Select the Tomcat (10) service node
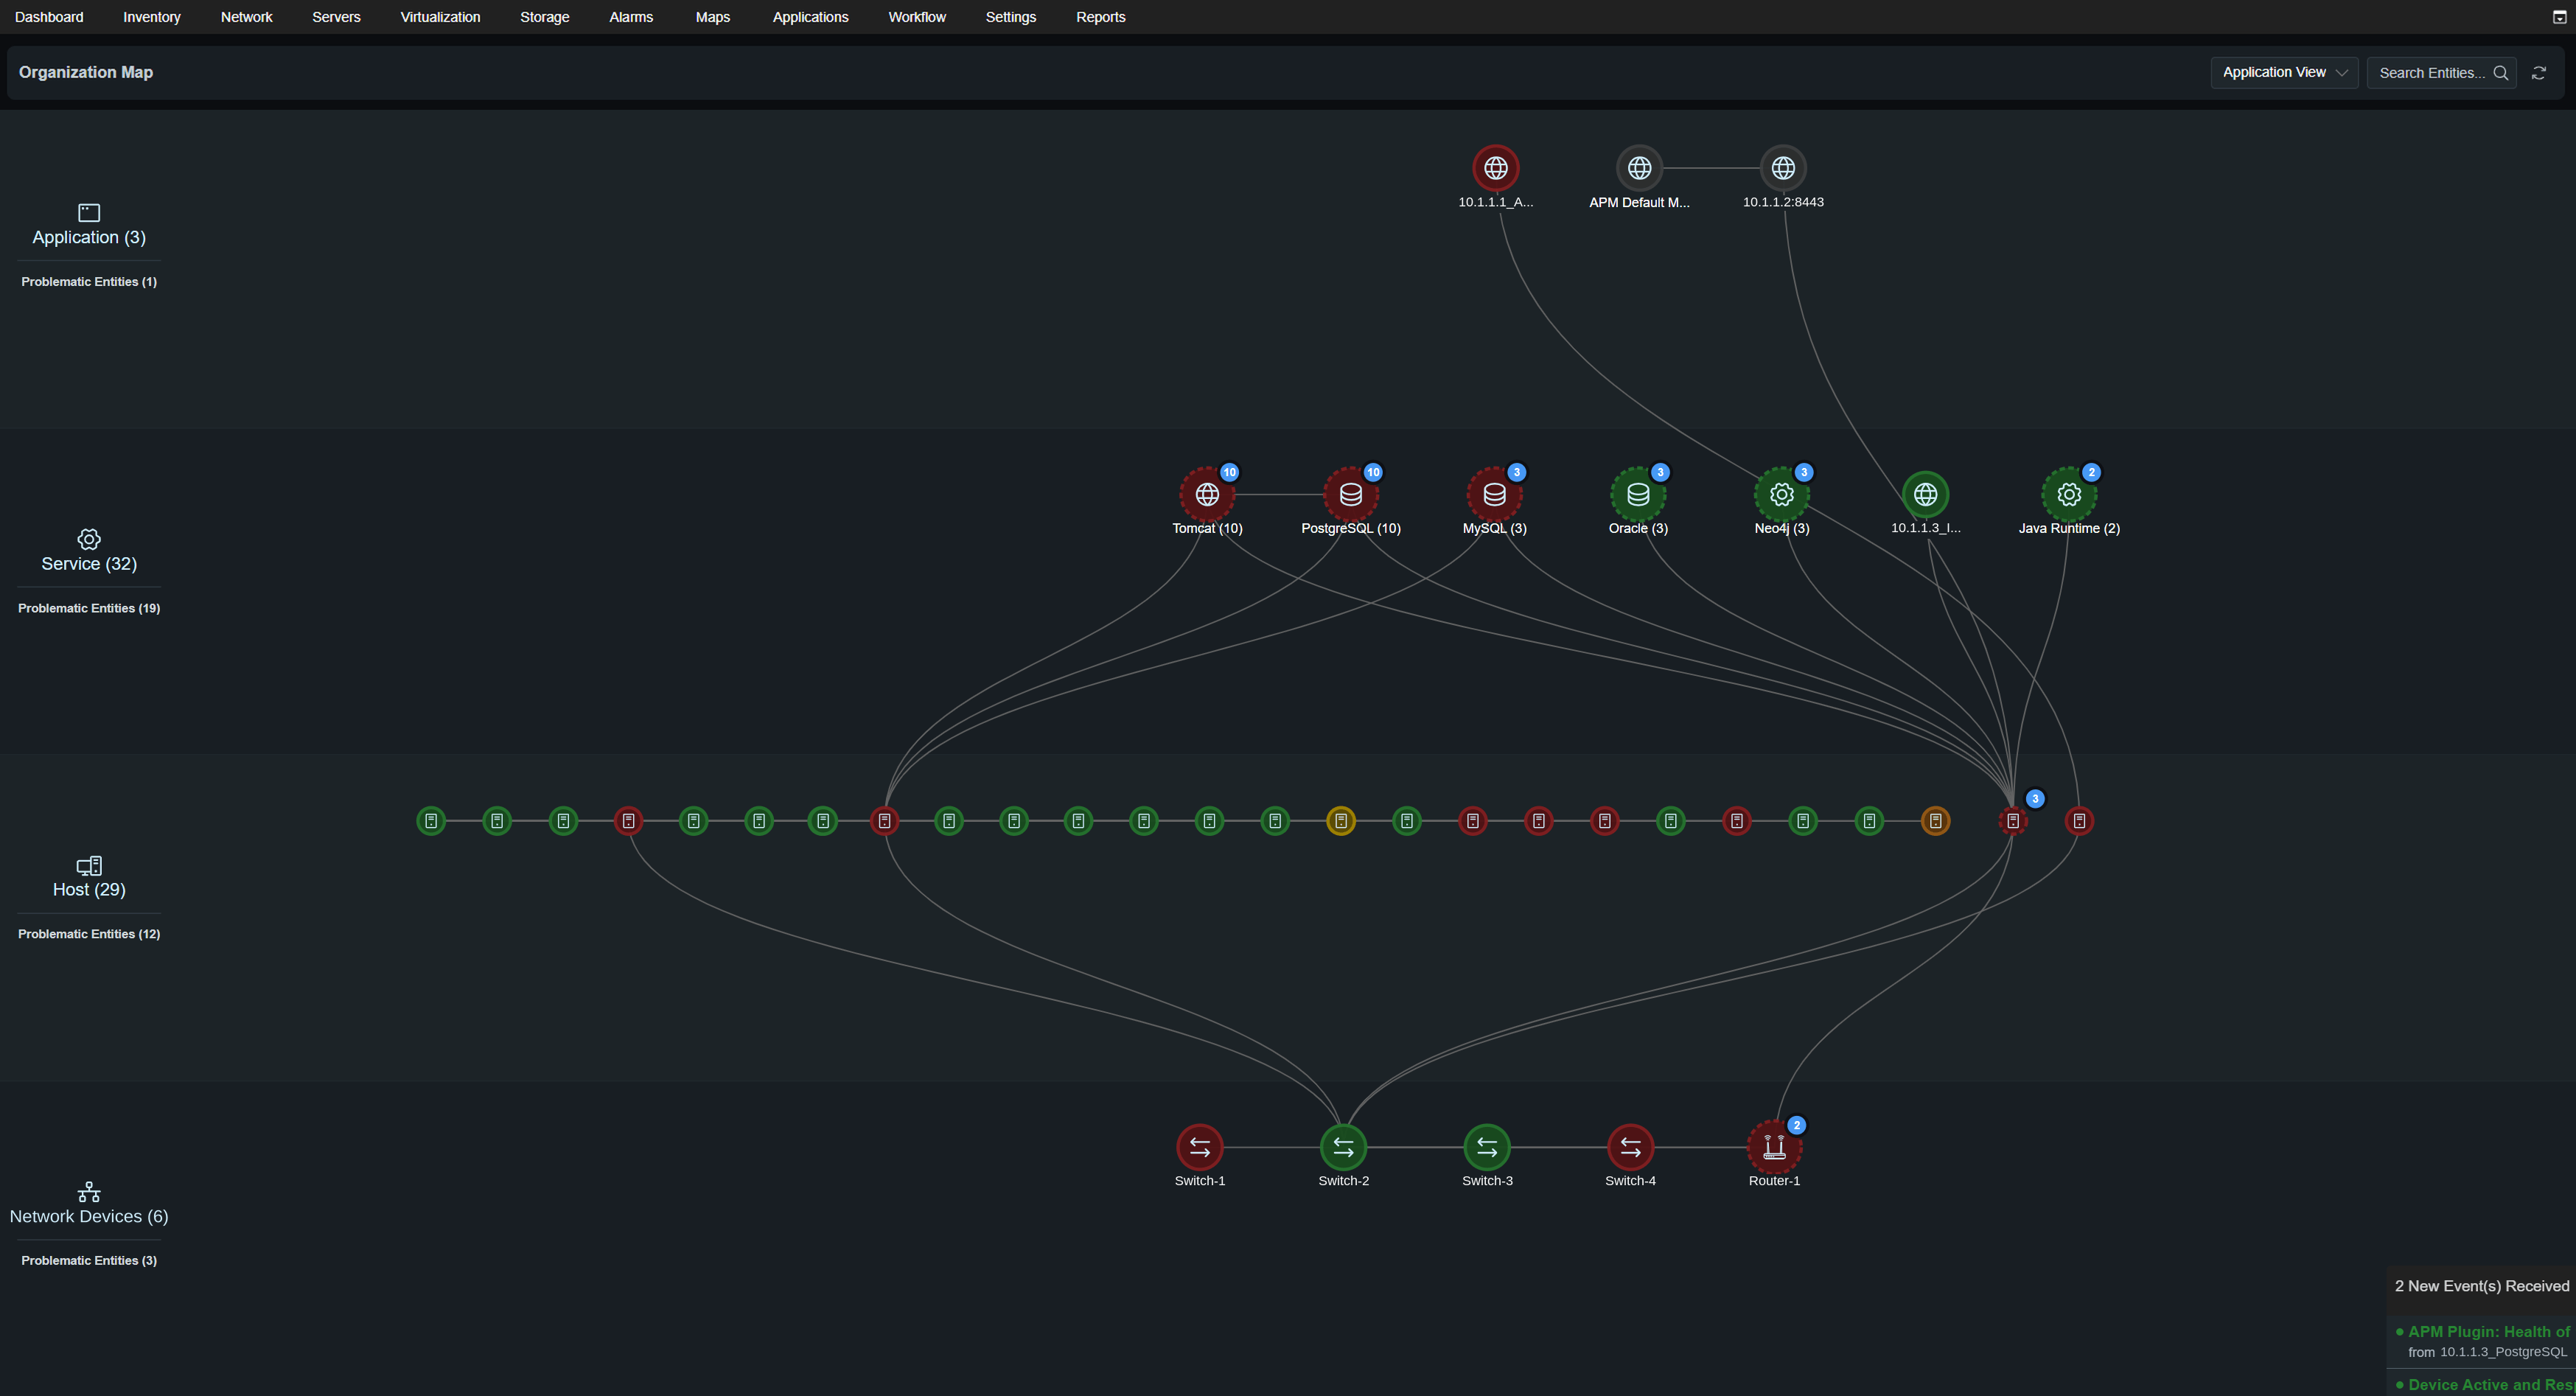 pos(1207,494)
